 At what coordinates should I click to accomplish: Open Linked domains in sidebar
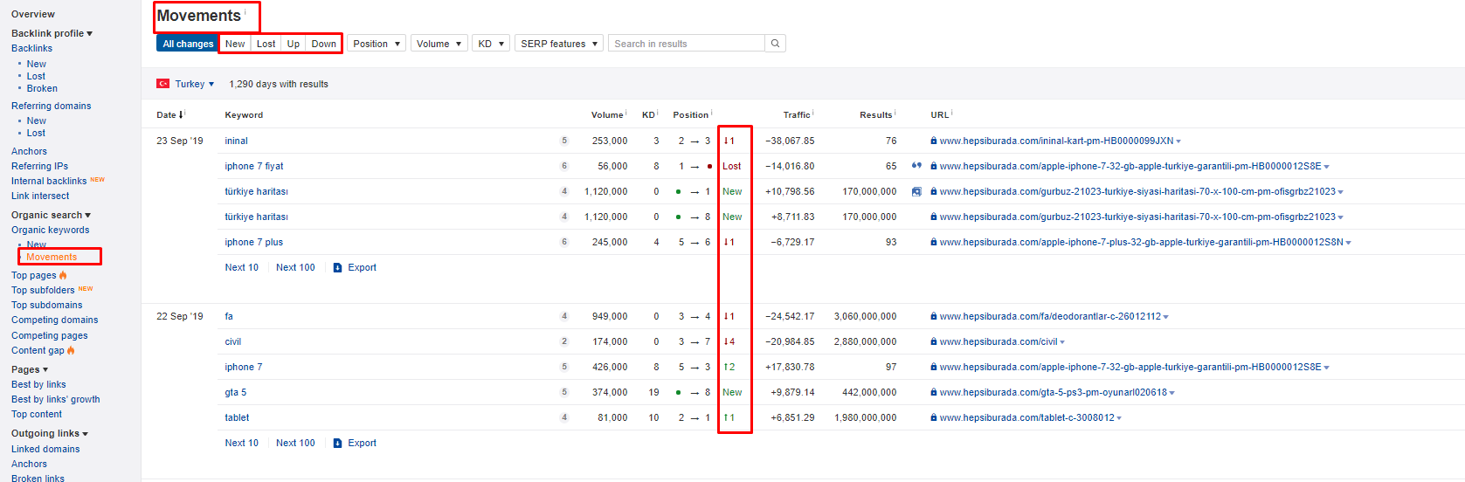coord(45,449)
